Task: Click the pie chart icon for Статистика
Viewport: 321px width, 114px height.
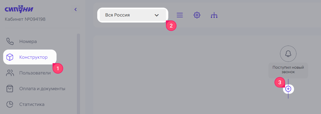Action: pyautogui.click(x=10, y=104)
